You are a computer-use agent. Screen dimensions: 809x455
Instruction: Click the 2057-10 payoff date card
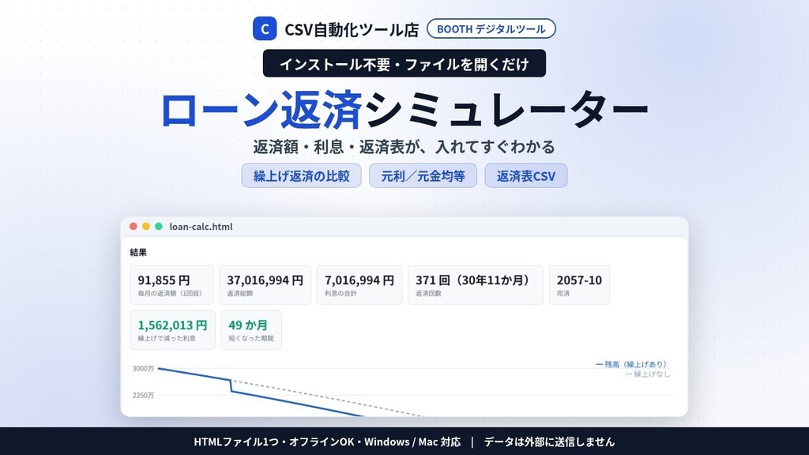tap(579, 284)
